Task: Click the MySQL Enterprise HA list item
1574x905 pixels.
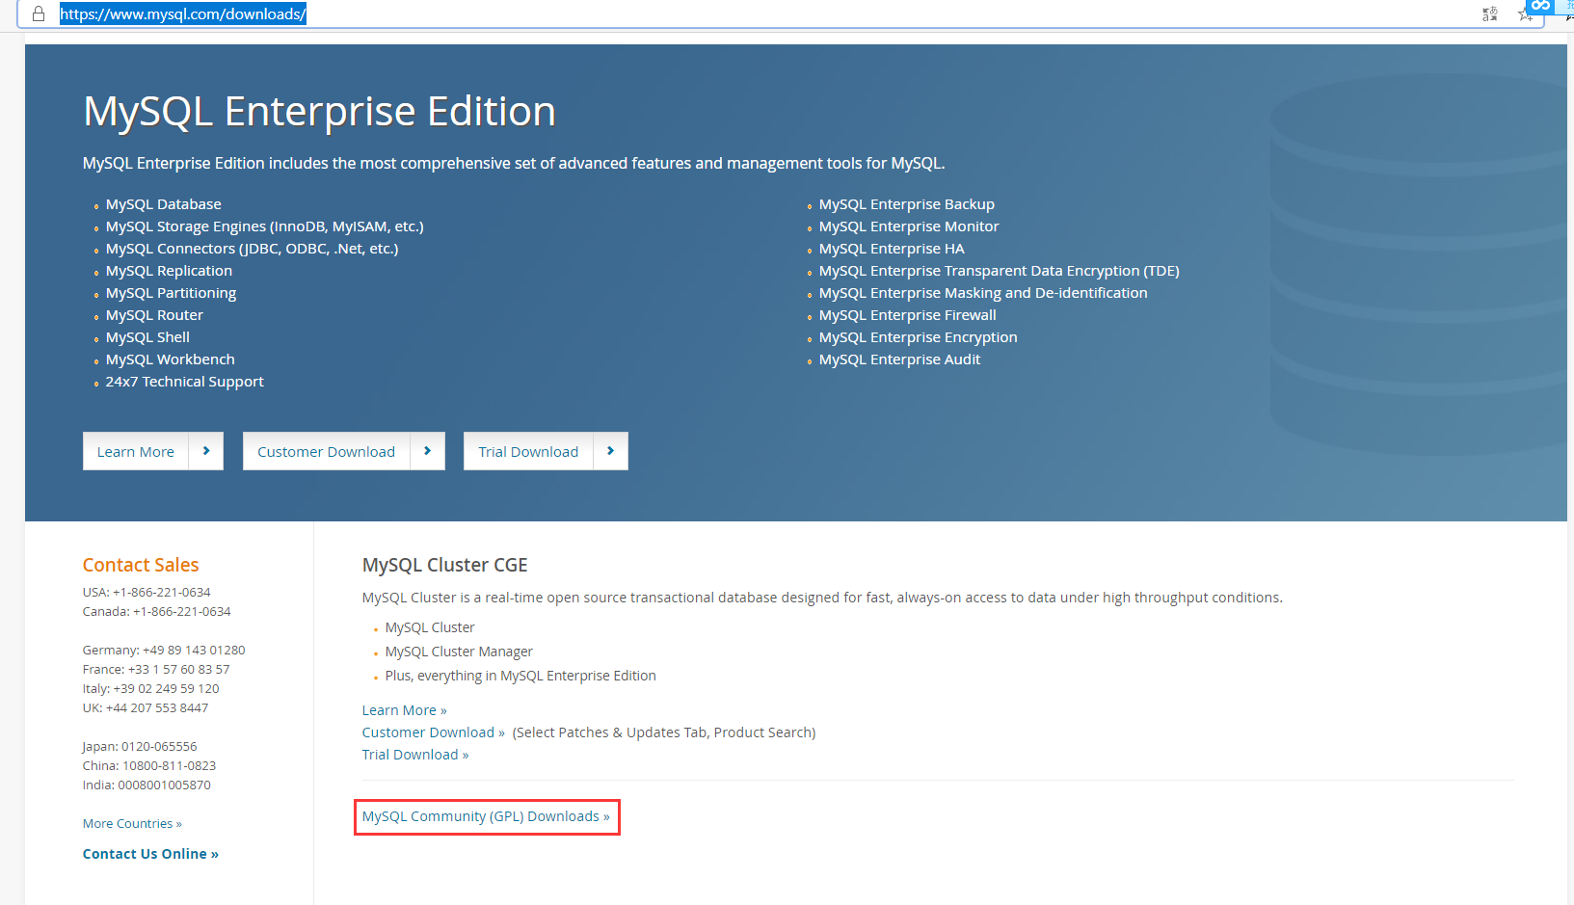Action: click(x=892, y=249)
